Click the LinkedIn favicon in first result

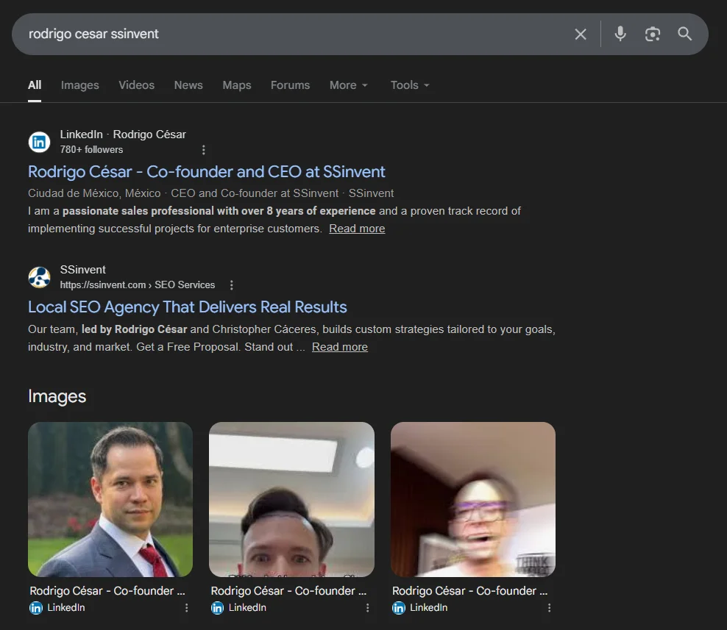click(39, 142)
